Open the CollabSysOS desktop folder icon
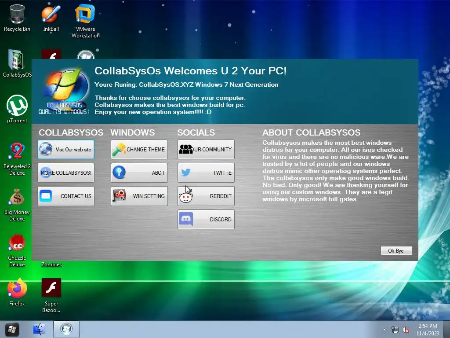Viewport: 450px width, 338px height. click(17, 63)
